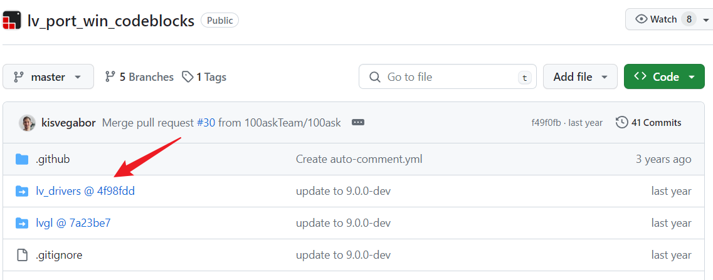Click kisvegabor's avatar thumbnail
The width and height of the screenshot is (713, 280).
point(27,123)
